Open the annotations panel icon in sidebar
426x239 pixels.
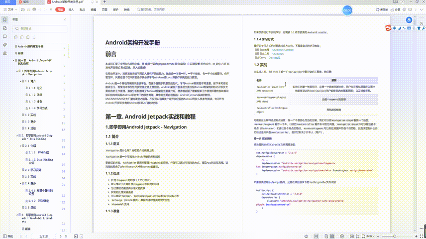[x=4, y=36]
